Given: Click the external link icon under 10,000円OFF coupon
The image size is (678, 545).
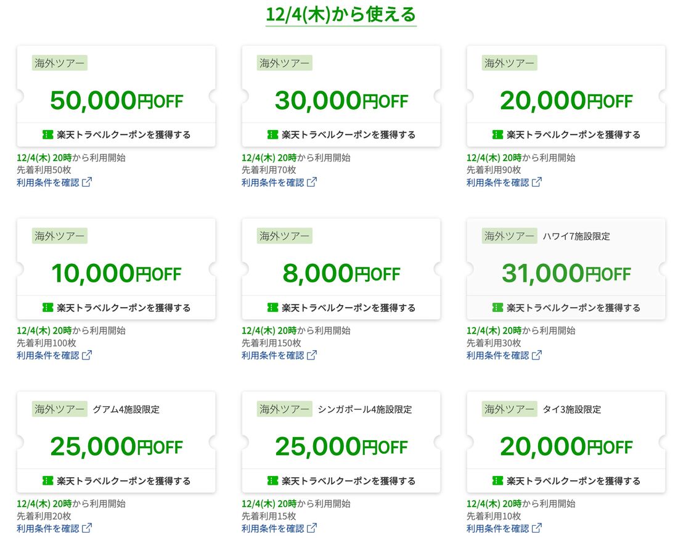Looking at the screenshot, I should click(88, 354).
